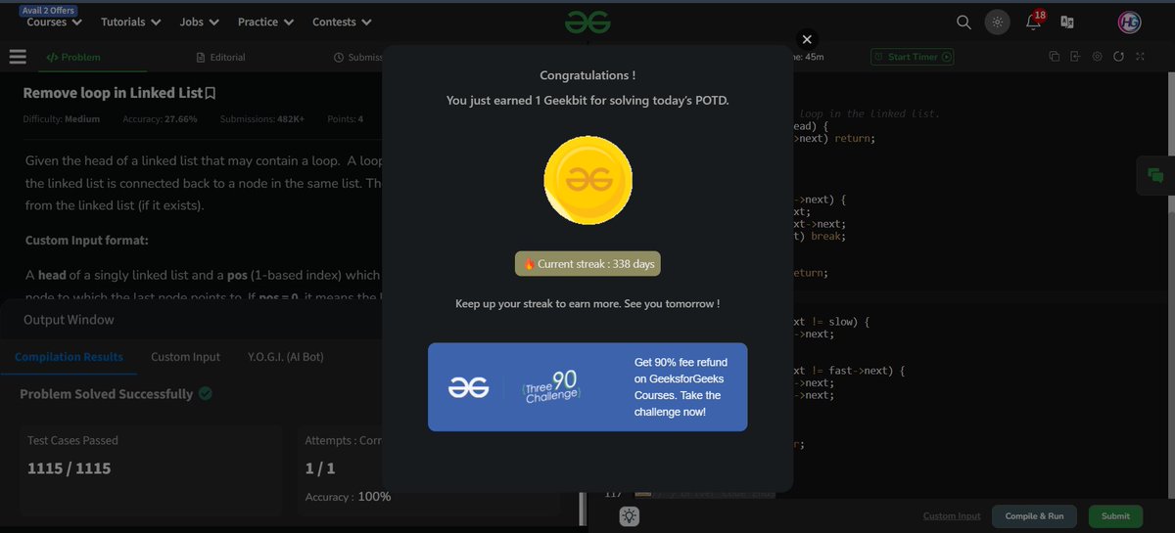Expand the Contests dropdown menu

pyautogui.click(x=342, y=22)
